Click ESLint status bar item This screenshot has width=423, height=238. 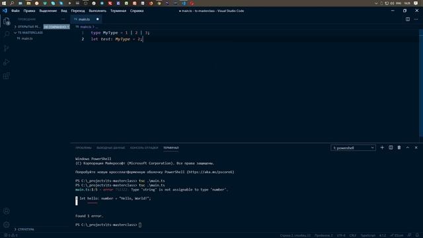tap(397, 235)
